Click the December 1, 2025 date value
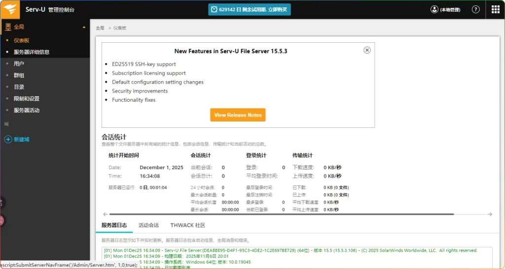The height and width of the screenshot is (269, 505). click(161, 167)
